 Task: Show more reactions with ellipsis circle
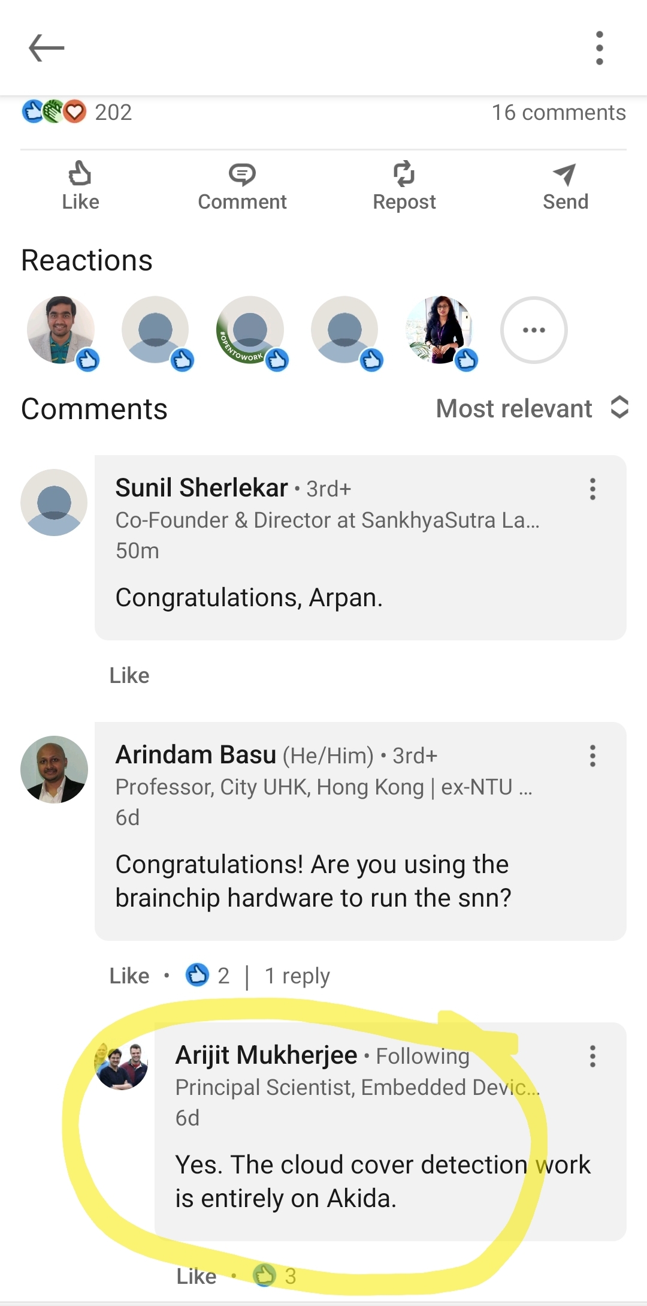tap(534, 330)
